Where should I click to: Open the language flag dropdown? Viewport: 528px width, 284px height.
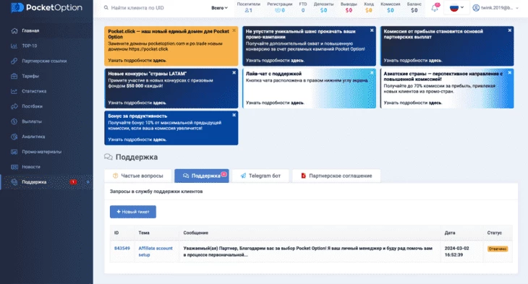point(456,7)
